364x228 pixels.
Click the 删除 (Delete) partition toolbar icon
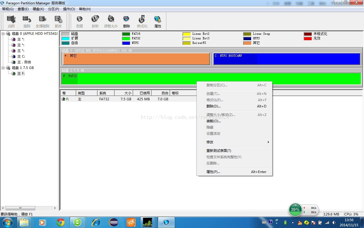pyautogui.click(x=127, y=22)
